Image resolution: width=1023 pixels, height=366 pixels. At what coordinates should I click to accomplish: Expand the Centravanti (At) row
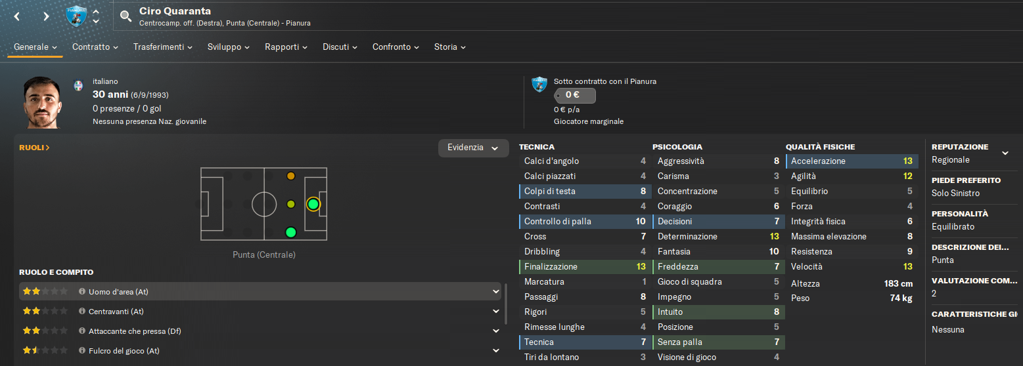pyautogui.click(x=495, y=312)
